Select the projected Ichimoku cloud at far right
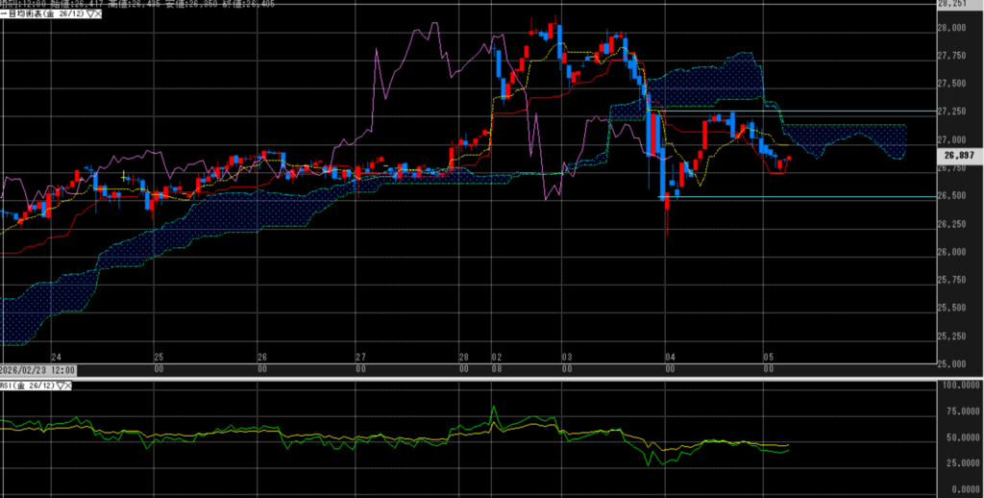 point(865,139)
